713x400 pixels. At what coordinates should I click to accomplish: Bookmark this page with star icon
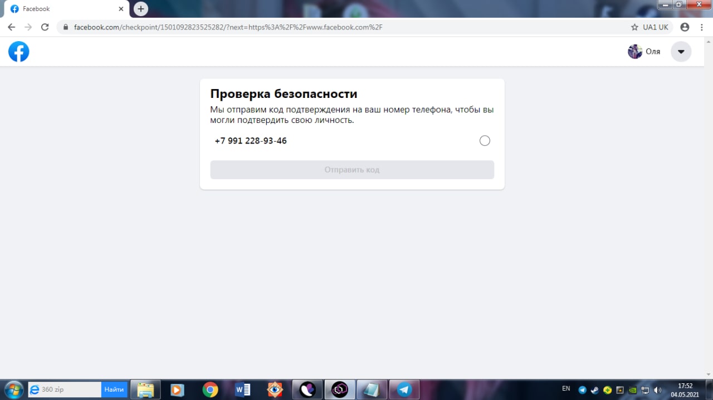[634, 27]
